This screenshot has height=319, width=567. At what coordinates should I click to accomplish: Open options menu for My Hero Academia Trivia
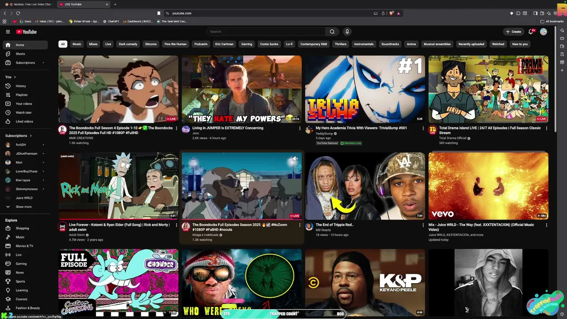(x=423, y=128)
